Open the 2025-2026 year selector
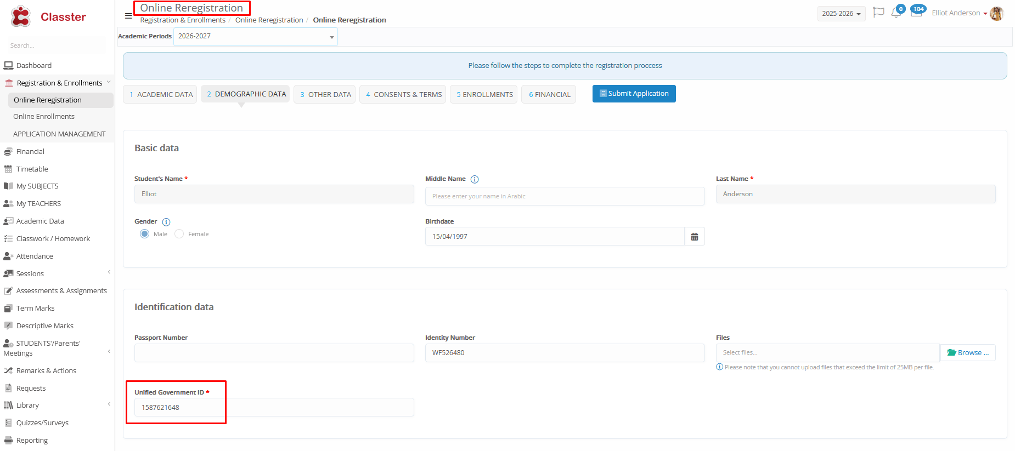Screen dimensions: 1015x451 tap(841, 14)
